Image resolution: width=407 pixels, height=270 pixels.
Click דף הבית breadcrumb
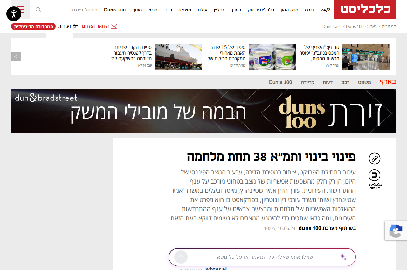point(389,26)
